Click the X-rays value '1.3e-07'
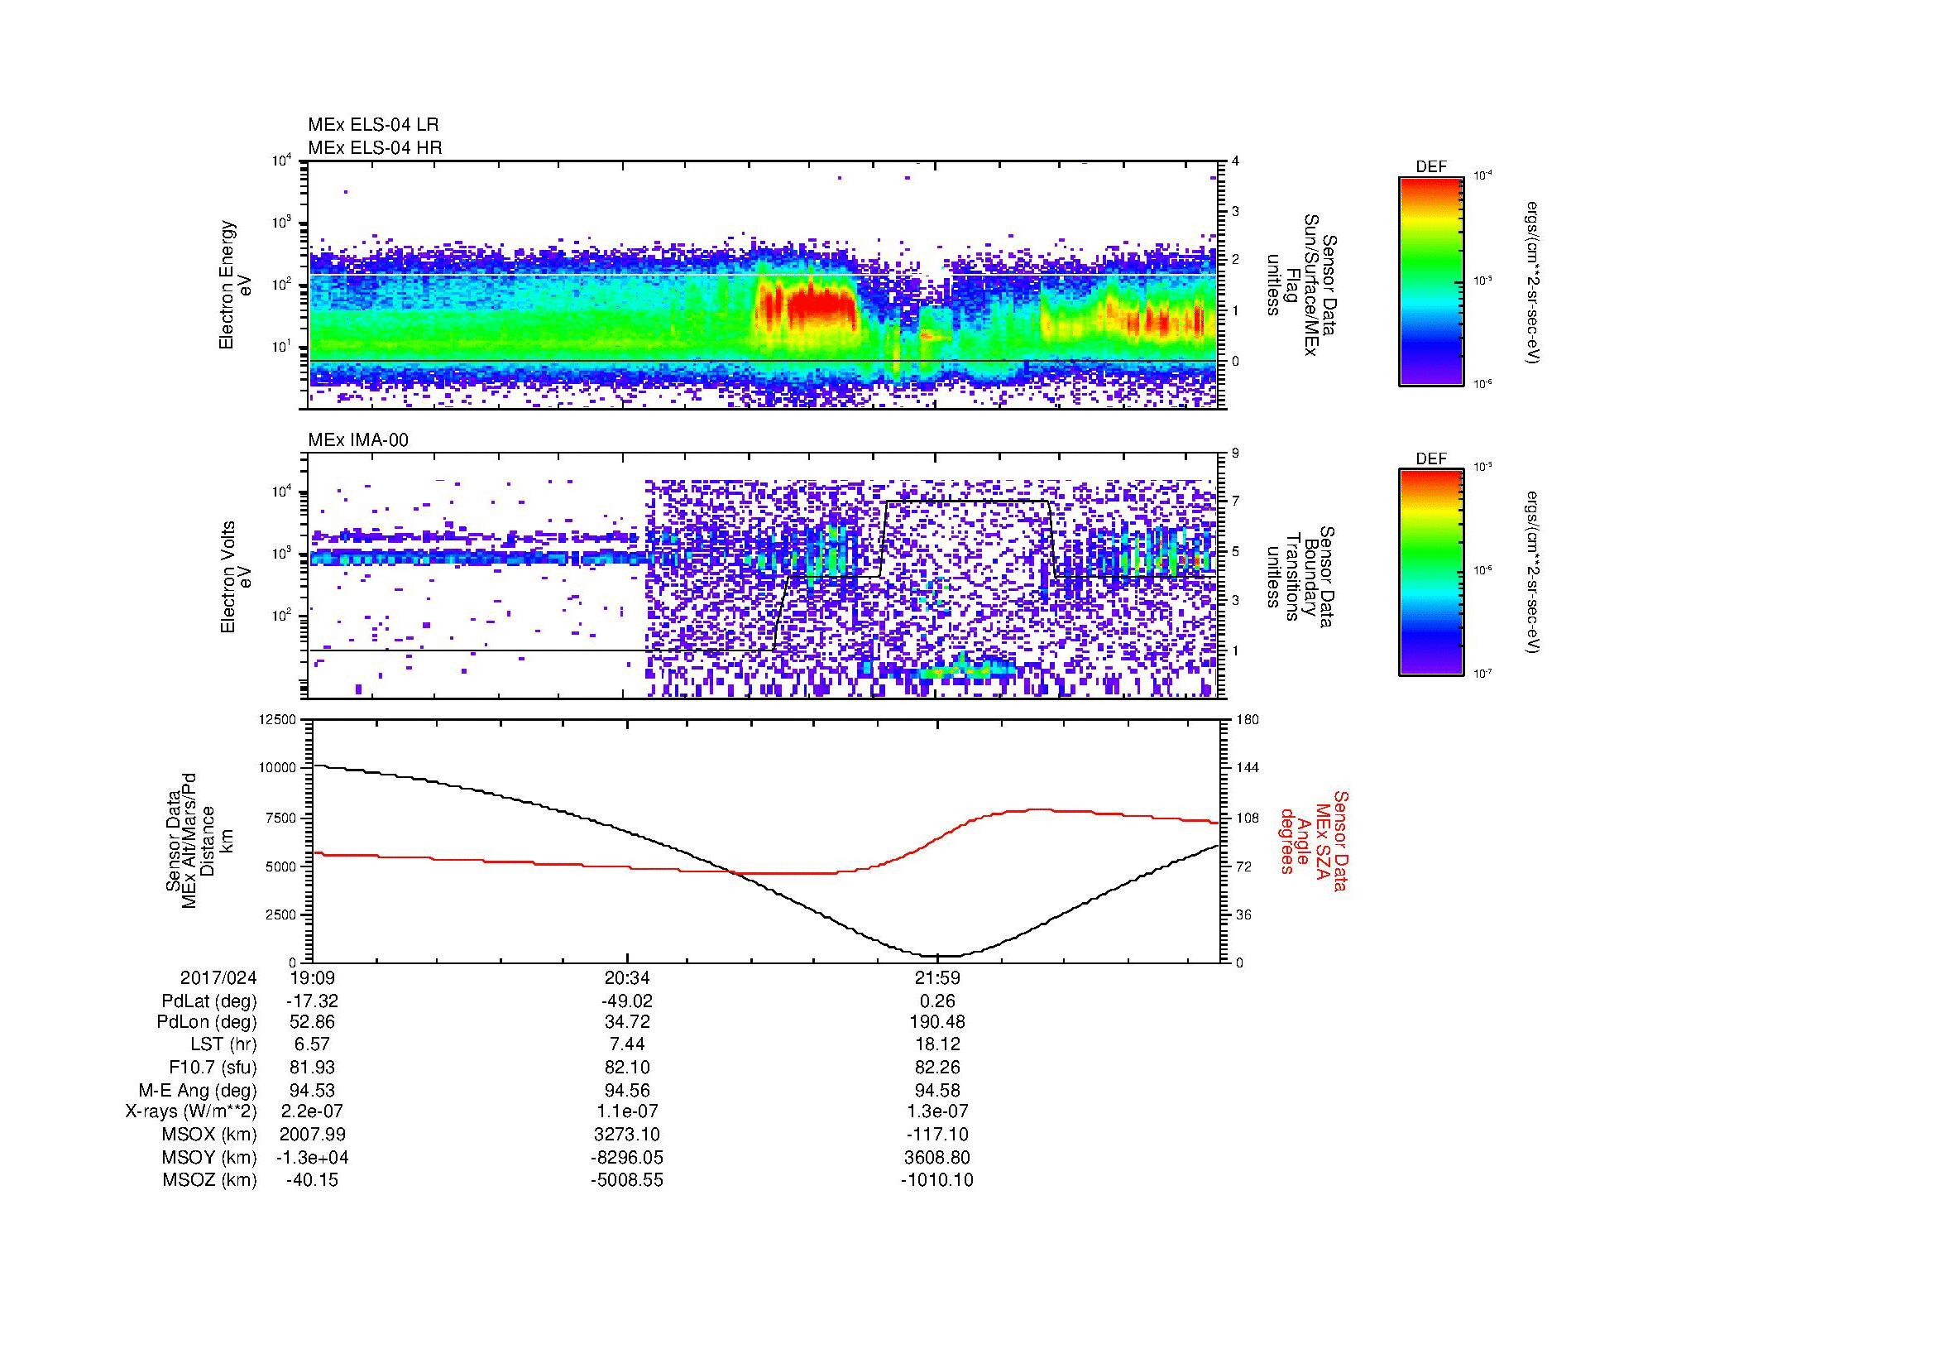The image size is (1935, 1368). coord(937,1111)
